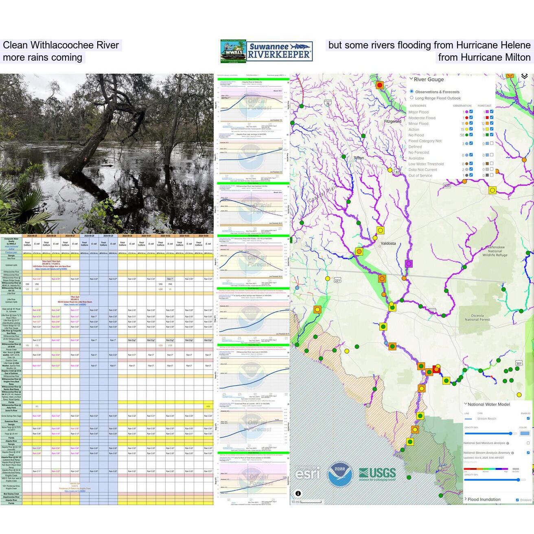Select Observations & Forecasts radio option
The width and height of the screenshot is (534, 534).
click(411, 92)
